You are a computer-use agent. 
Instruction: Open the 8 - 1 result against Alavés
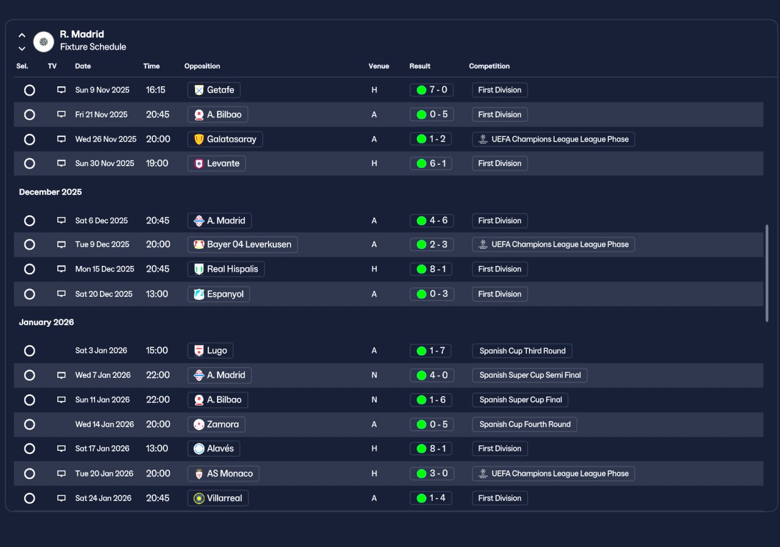[431, 449]
